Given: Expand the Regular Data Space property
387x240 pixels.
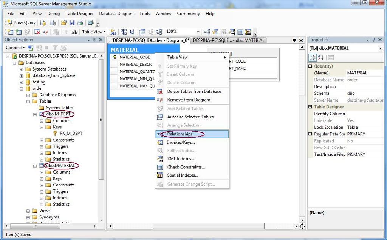Looking at the screenshot, I should 310,134.
